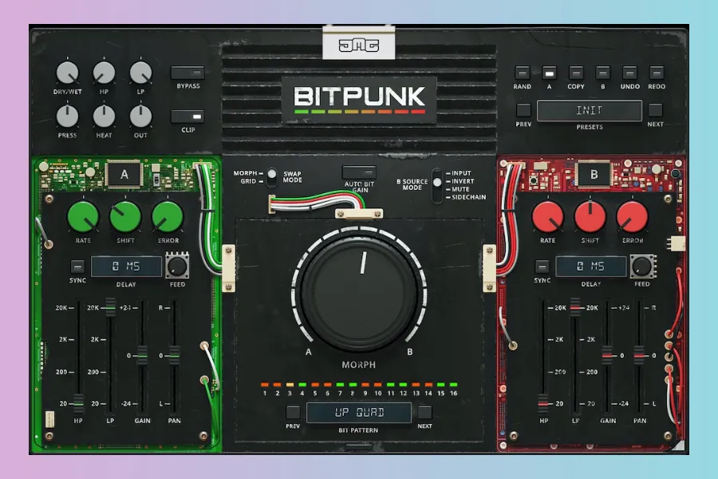Select PREV bit pattern

pyautogui.click(x=294, y=413)
